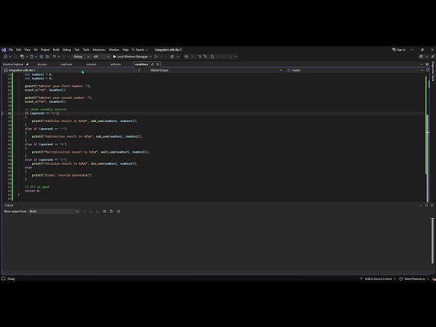The height and width of the screenshot is (327, 436).
Task: Open the Show output from Build dropdown
Action: (x=54, y=211)
